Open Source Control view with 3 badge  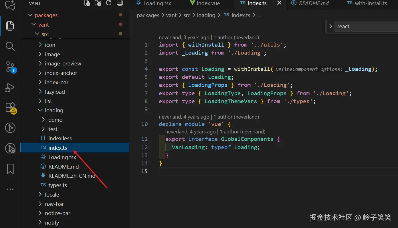coord(10,67)
